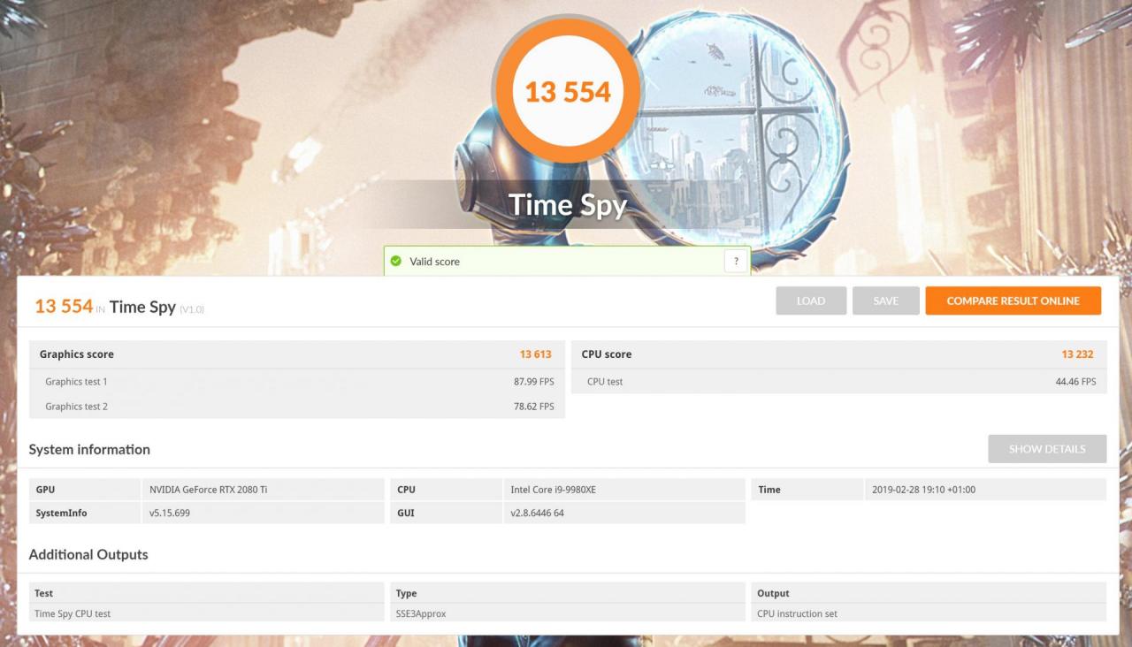
Task: Click the Graphics score heading
Action: pyautogui.click(x=77, y=354)
